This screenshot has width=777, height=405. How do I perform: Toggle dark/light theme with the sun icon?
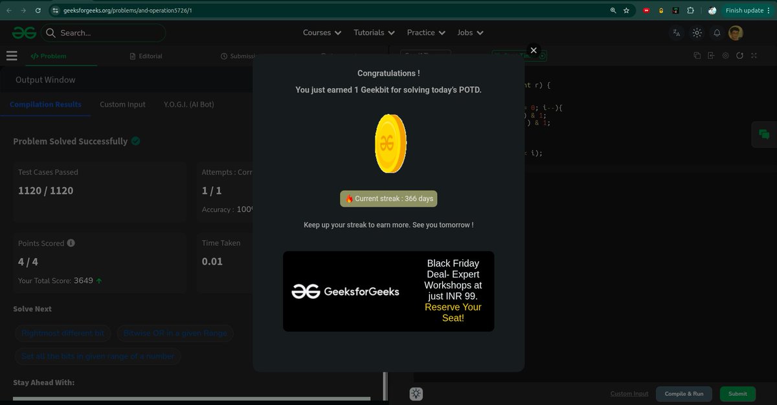point(697,32)
